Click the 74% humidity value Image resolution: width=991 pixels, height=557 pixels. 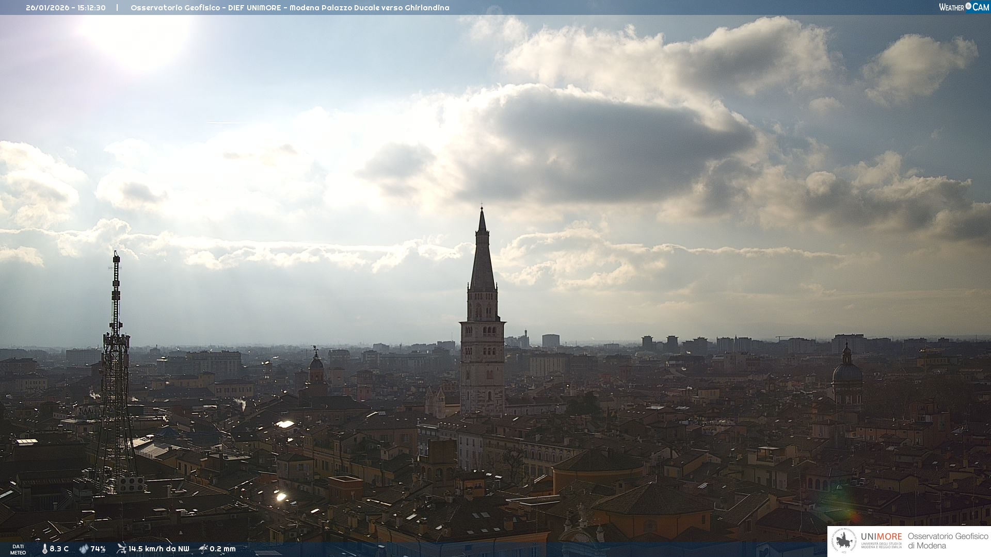[x=98, y=549]
